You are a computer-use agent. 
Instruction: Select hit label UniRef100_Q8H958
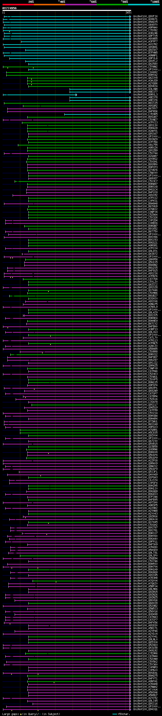pos(145,259)
